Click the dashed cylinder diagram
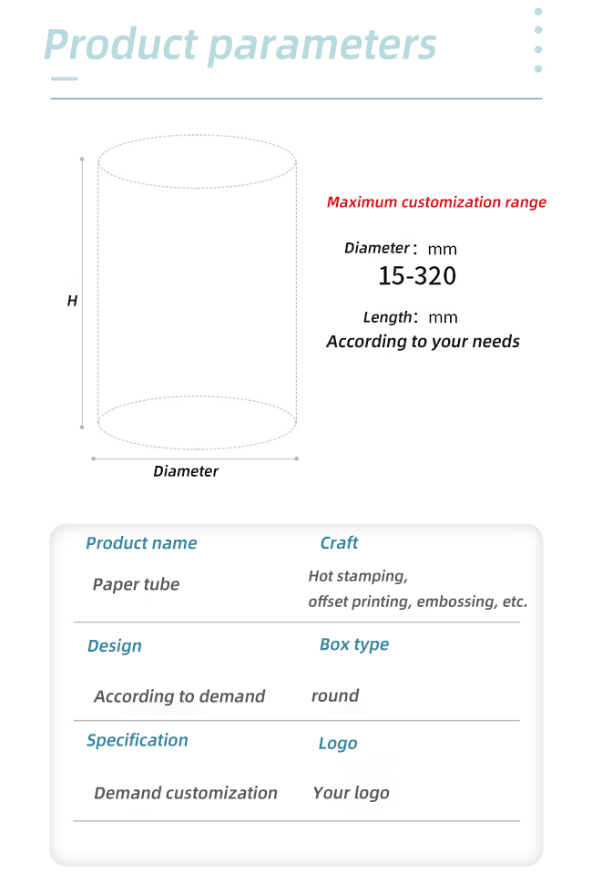 pyautogui.click(x=197, y=292)
